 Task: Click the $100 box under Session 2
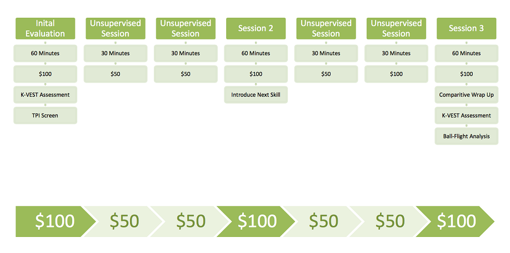pyautogui.click(x=256, y=74)
